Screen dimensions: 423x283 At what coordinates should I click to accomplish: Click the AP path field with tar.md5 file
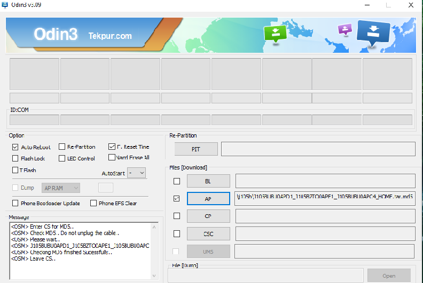(x=325, y=199)
